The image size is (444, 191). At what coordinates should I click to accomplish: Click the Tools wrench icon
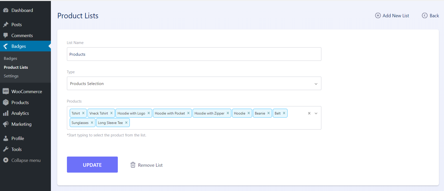pyautogui.click(x=6, y=149)
